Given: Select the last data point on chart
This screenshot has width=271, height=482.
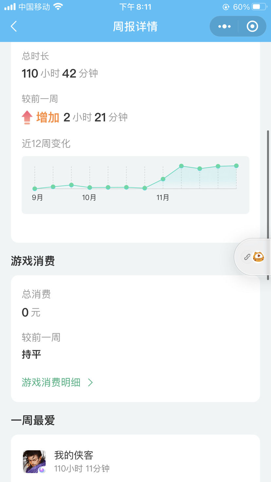Looking at the screenshot, I should [x=236, y=166].
